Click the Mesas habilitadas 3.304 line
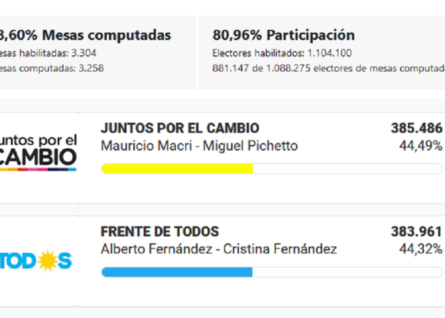 (x=49, y=53)
